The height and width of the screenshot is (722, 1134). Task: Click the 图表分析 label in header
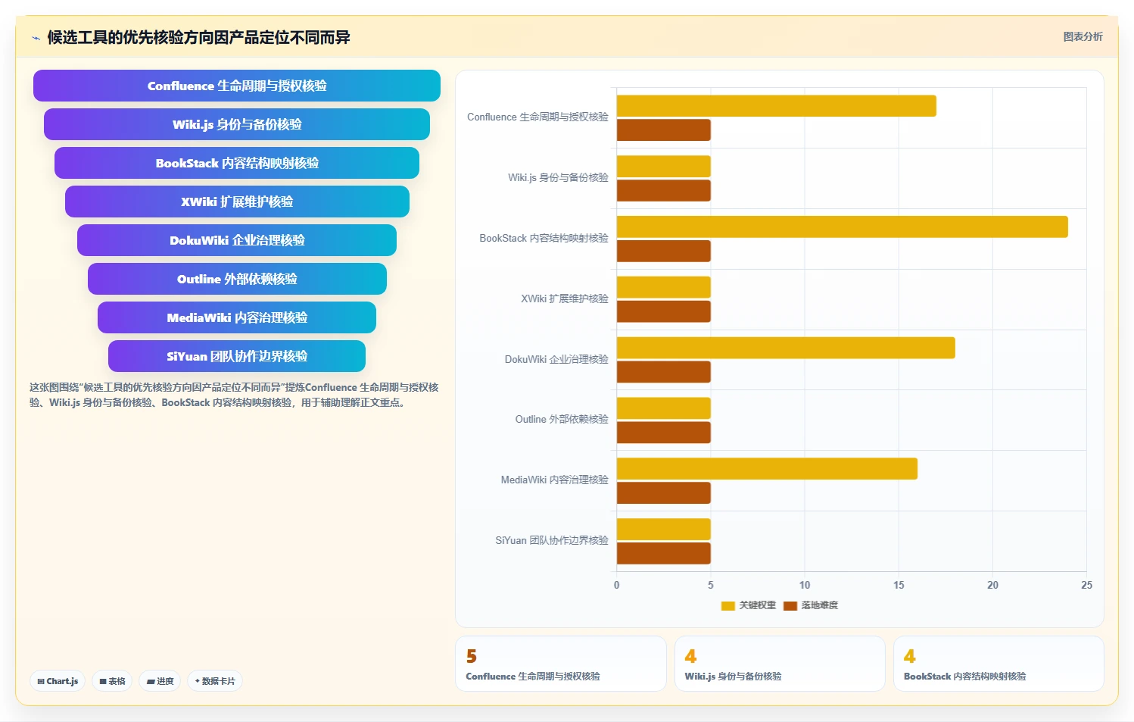coord(1083,36)
